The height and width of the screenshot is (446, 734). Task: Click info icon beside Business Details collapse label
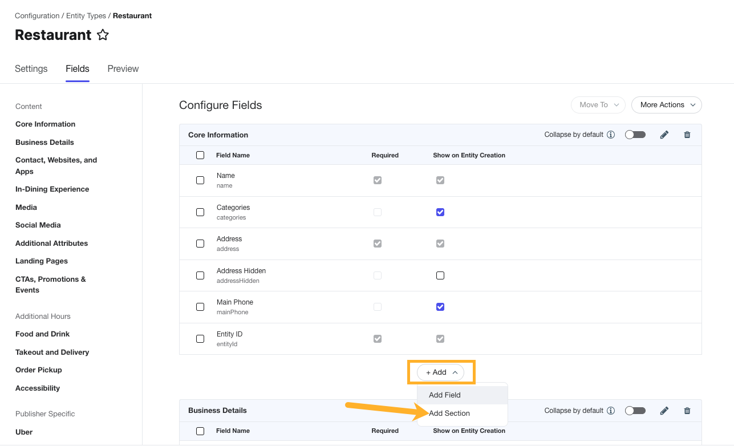click(611, 411)
